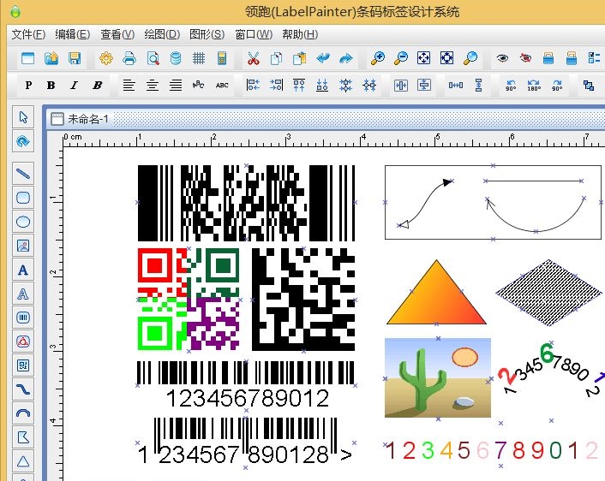Image resolution: width=605 pixels, height=481 pixels.
Task: Click the undo arrow icon
Action: point(323,58)
